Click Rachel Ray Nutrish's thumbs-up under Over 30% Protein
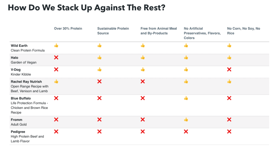 click(56, 82)
